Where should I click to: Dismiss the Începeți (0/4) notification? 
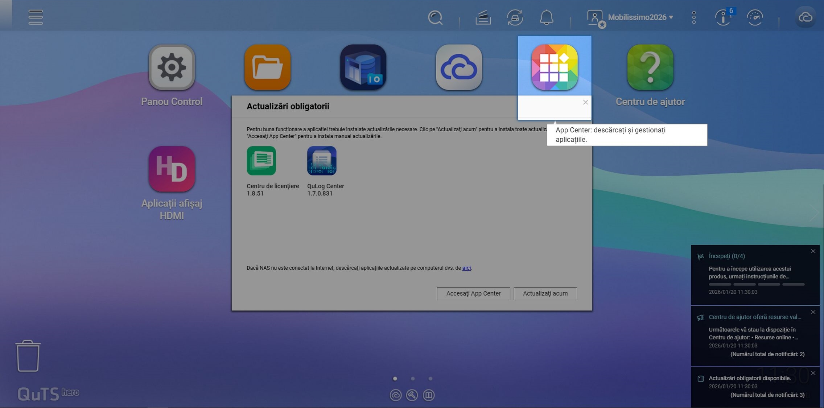(813, 251)
